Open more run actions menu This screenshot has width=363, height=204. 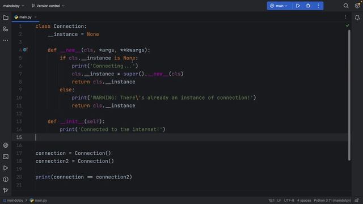pyautogui.click(x=318, y=6)
